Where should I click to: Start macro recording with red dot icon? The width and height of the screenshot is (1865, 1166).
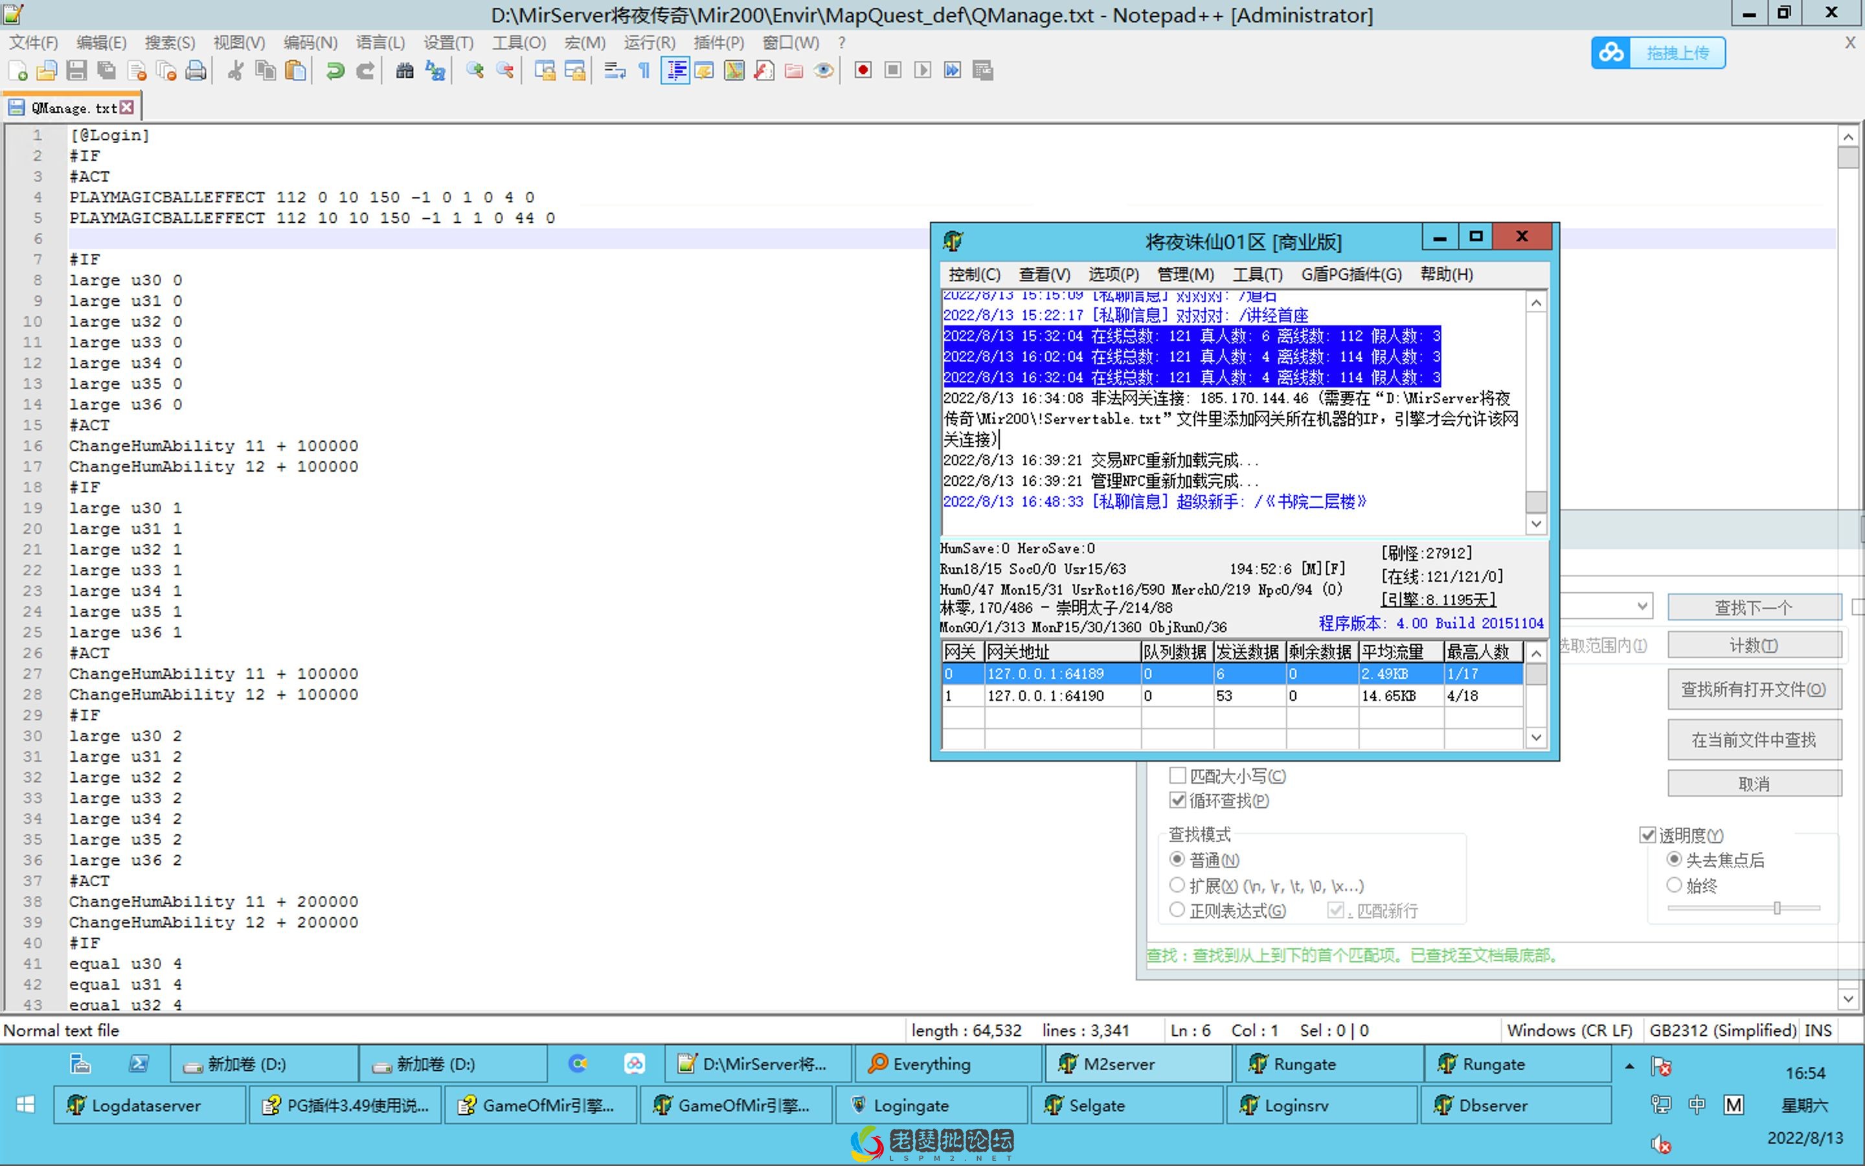[863, 69]
